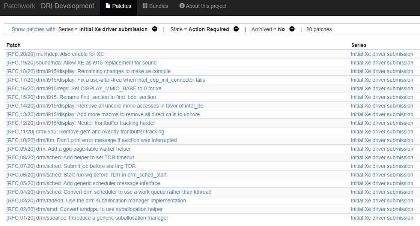Open patch 01/20 generic suballocation manager
This screenshot has height=226, width=420.
point(87,218)
